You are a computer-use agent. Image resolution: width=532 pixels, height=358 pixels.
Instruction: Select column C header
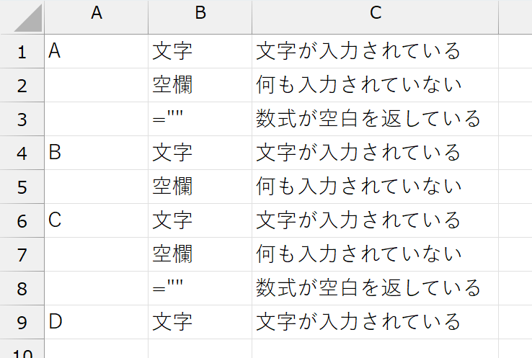click(x=375, y=13)
